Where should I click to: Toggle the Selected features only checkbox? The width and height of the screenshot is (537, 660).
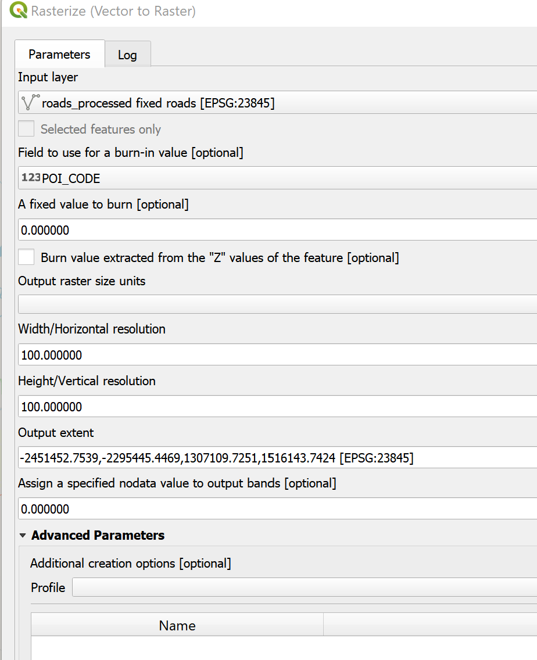tap(26, 129)
